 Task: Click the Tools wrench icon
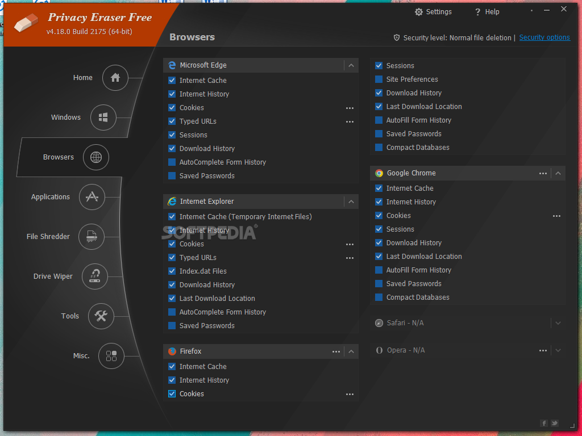coord(101,316)
